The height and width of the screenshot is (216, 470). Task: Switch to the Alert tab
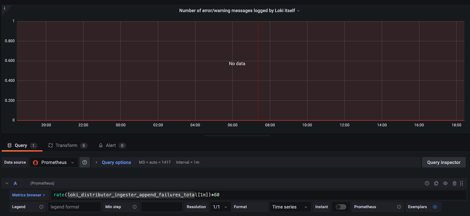pyautogui.click(x=112, y=145)
